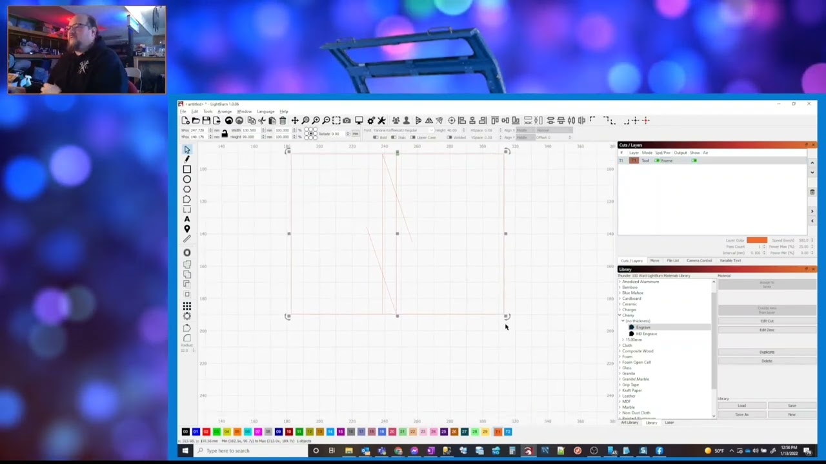Image resolution: width=826 pixels, height=464 pixels.
Task: Click the Duplicate button
Action: click(767, 352)
